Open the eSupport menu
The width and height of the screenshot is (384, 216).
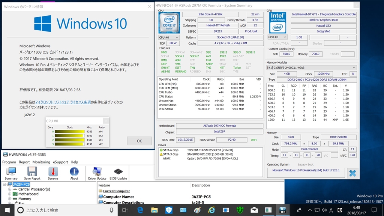pos(60,162)
